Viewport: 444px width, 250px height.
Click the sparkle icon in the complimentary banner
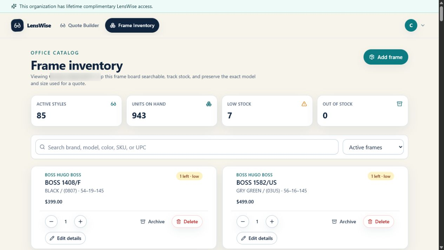(14, 6)
